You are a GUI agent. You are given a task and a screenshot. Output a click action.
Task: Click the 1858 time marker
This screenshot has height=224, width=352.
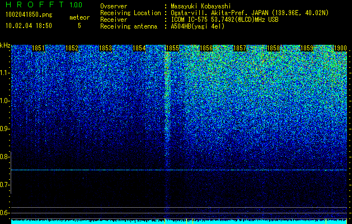274,48
